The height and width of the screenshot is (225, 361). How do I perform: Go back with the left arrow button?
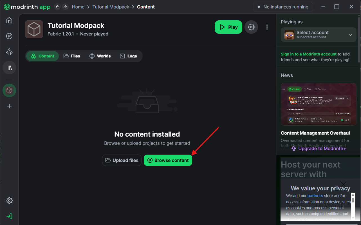click(x=57, y=7)
